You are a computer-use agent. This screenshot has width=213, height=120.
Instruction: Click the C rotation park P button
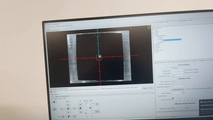[69, 116]
